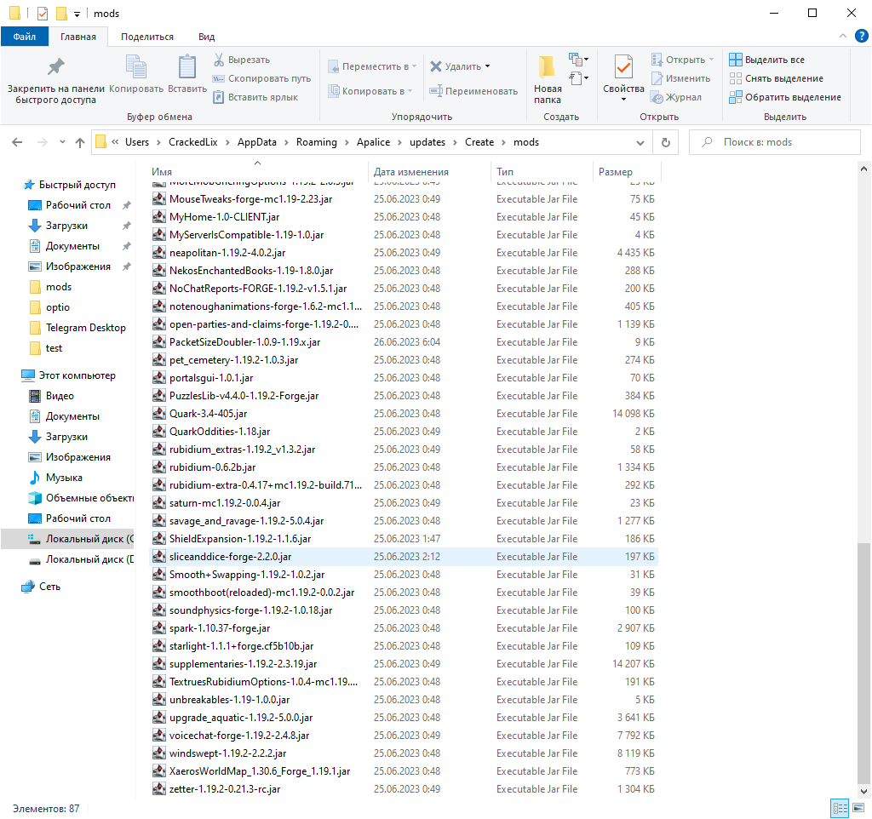This screenshot has height=819, width=872.
Task: Click the Копировать (Copy) icon
Action: [136, 66]
